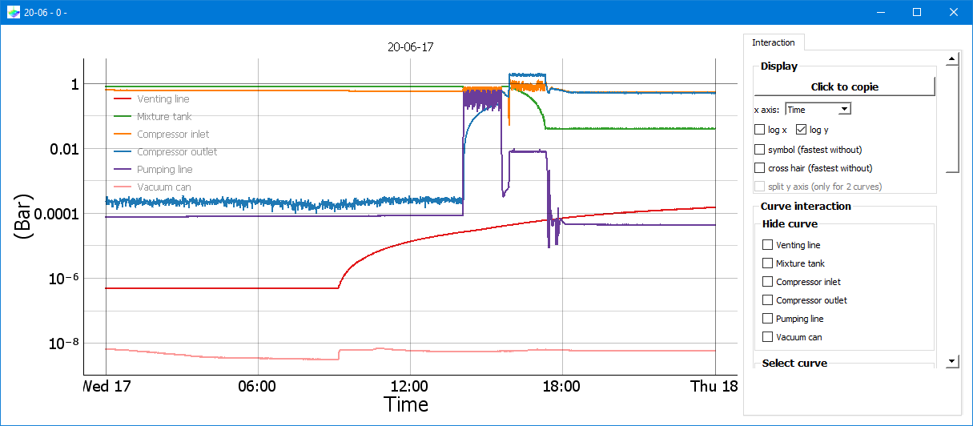Uncheck the log y checkbox
This screenshot has width=973, height=426.
[802, 130]
